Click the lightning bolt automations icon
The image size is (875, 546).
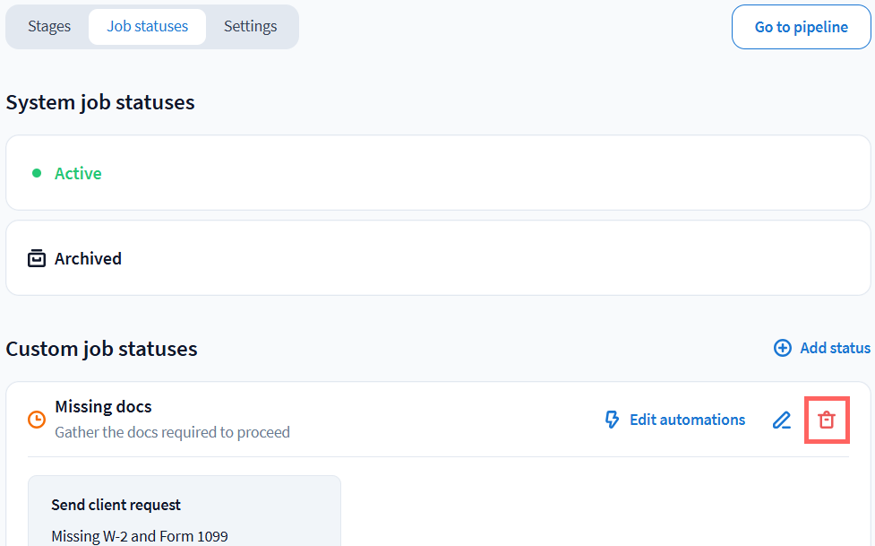(613, 420)
